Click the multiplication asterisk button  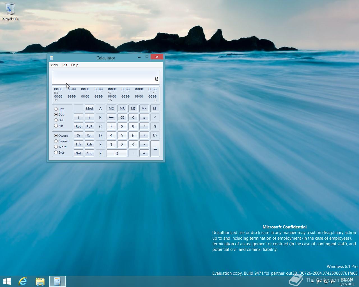coord(144,135)
